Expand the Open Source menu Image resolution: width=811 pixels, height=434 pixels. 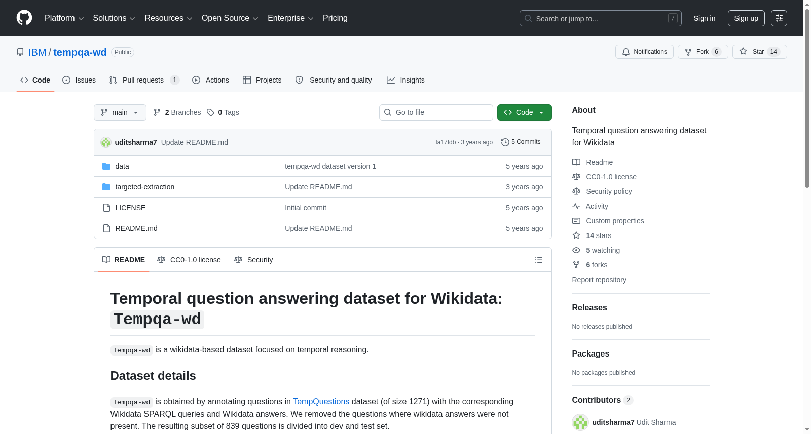click(x=230, y=18)
